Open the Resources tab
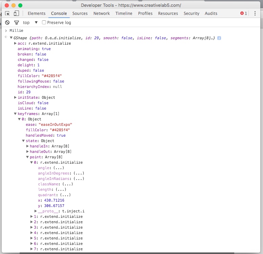263x254 pixels. coord(168,14)
